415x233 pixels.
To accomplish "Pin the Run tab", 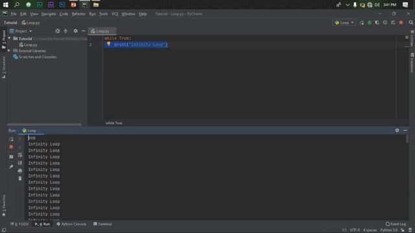I will pos(12,167).
